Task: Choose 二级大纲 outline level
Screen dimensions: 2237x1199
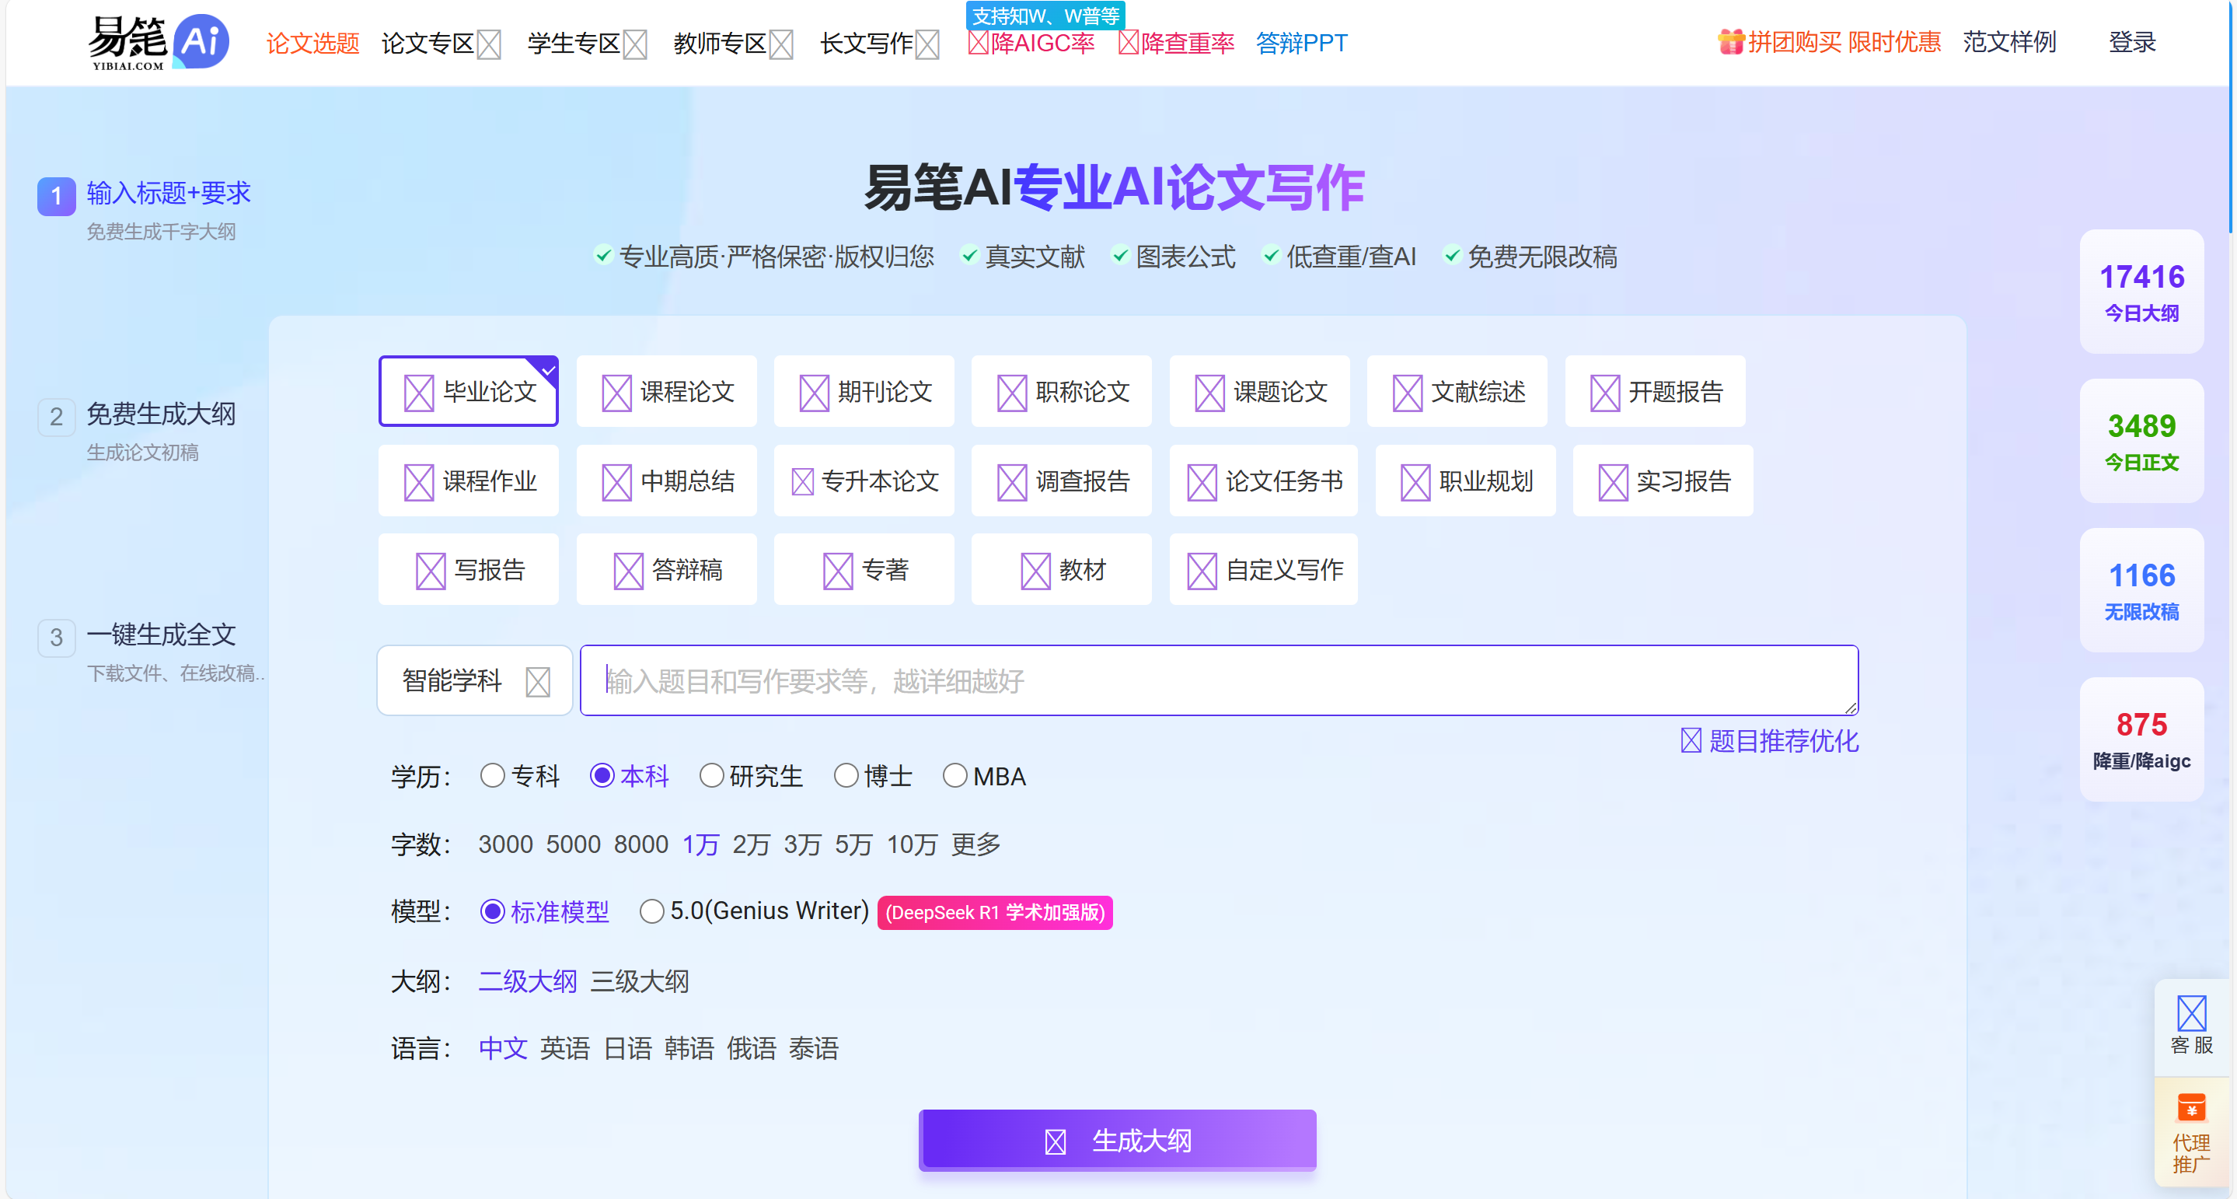Action: 528,981
